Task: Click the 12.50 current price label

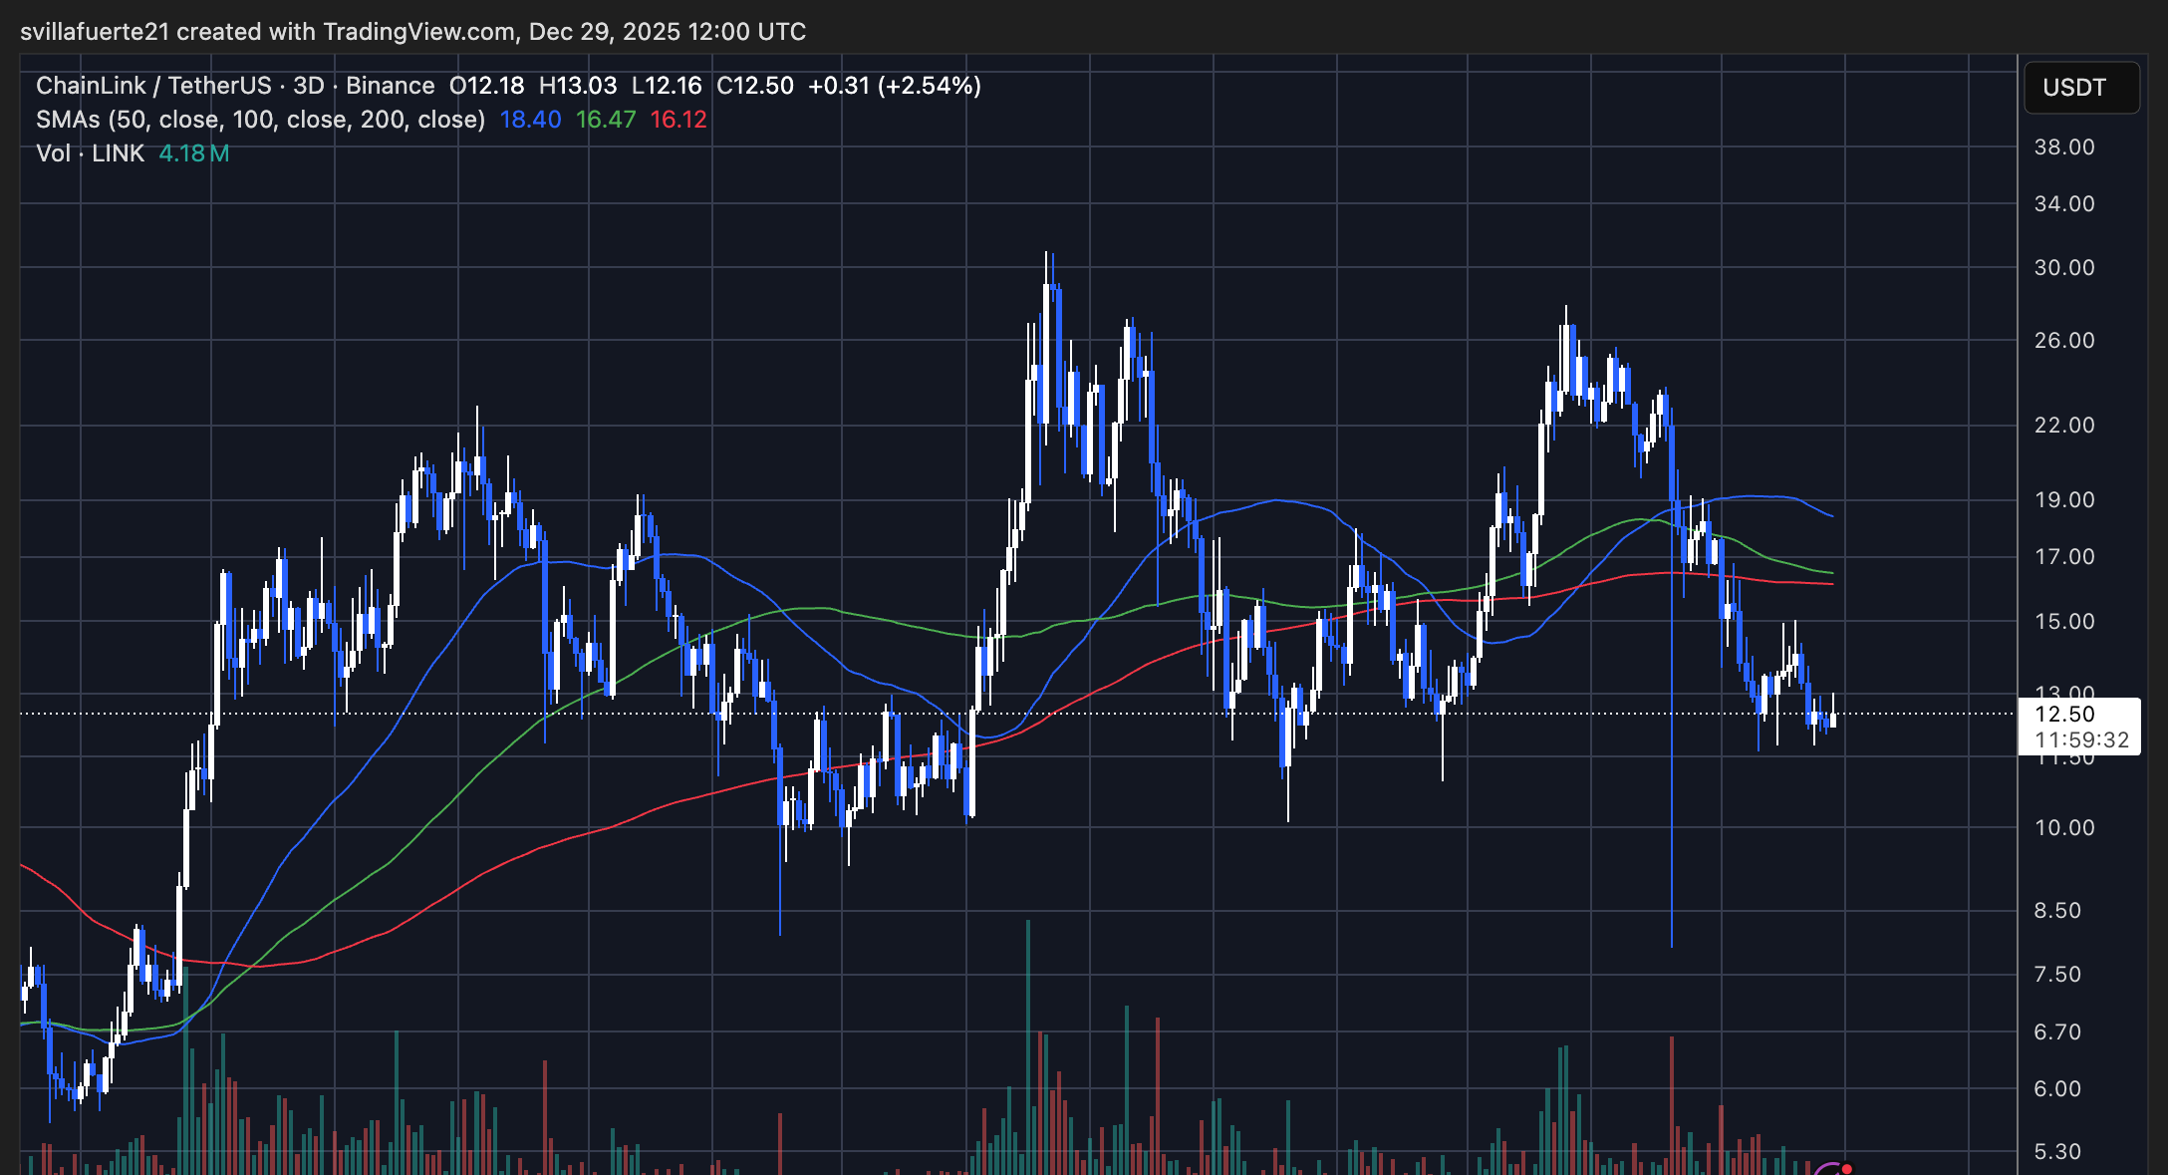Action: click(x=2064, y=714)
